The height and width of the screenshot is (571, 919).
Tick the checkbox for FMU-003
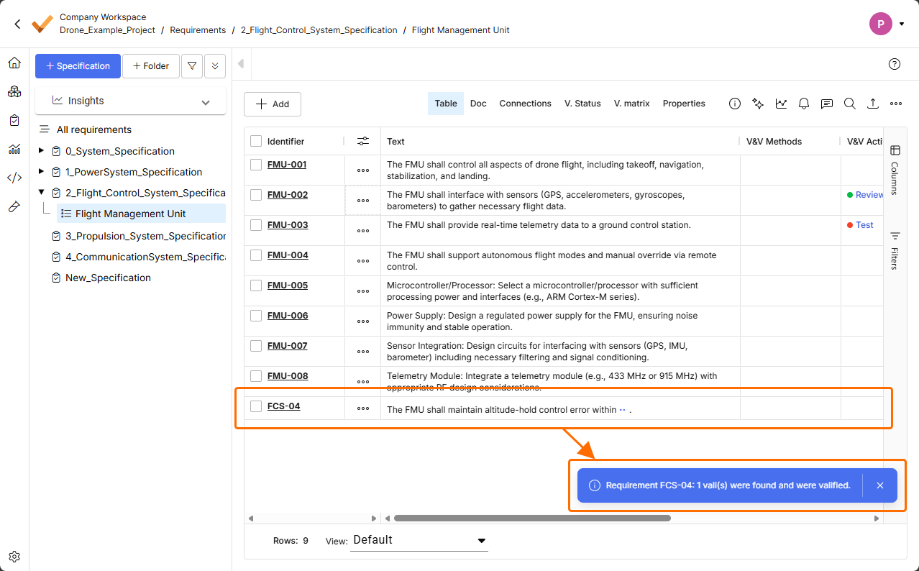coord(256,225)
